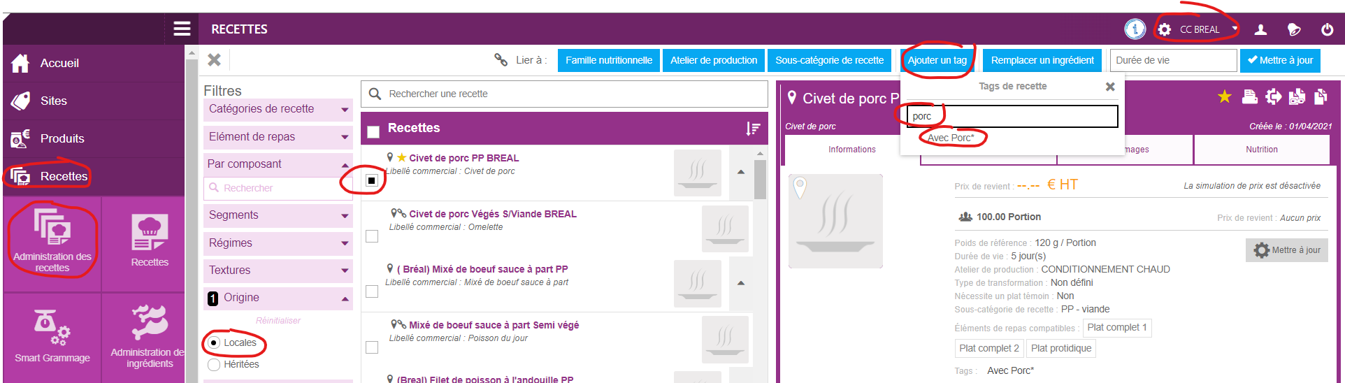Select the Héritées radio button
Image resolution: width=1345 pixels, height=383 pixels.
click(x=214, y=365)
